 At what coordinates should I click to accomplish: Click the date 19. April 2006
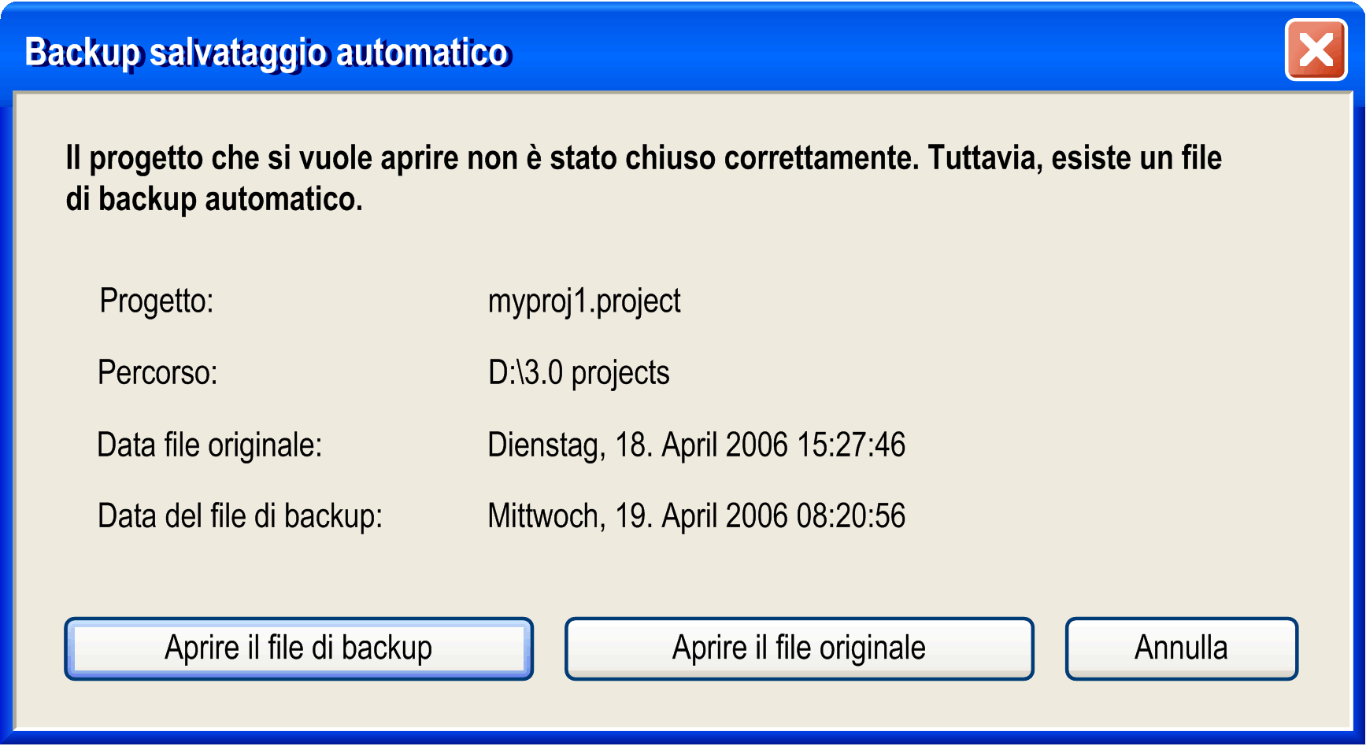coord(702,516)
